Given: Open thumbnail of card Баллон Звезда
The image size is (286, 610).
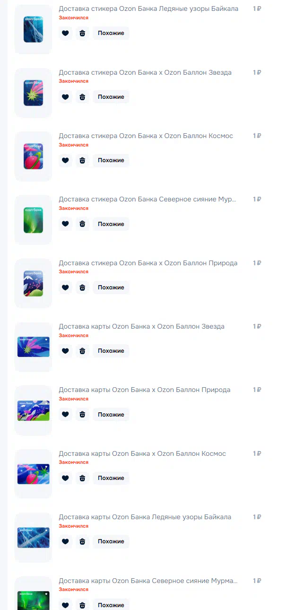Looking at the screenshot, I should click(34, 347).
